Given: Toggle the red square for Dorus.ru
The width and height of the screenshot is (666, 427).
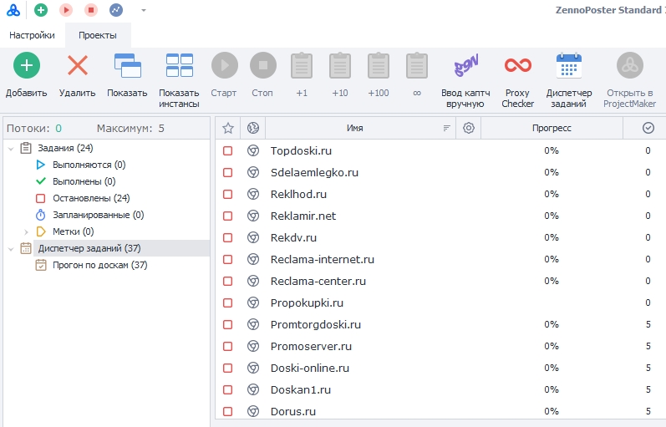Looking at the screenshot, I should pyautogui.click(x=228, y=411).
